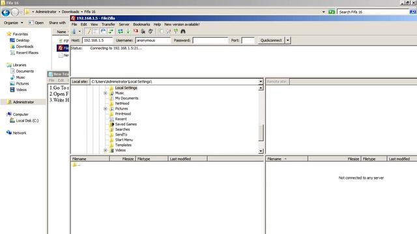Select the NetHood folder in tree

pyautogui.click(x=122, y=103)
